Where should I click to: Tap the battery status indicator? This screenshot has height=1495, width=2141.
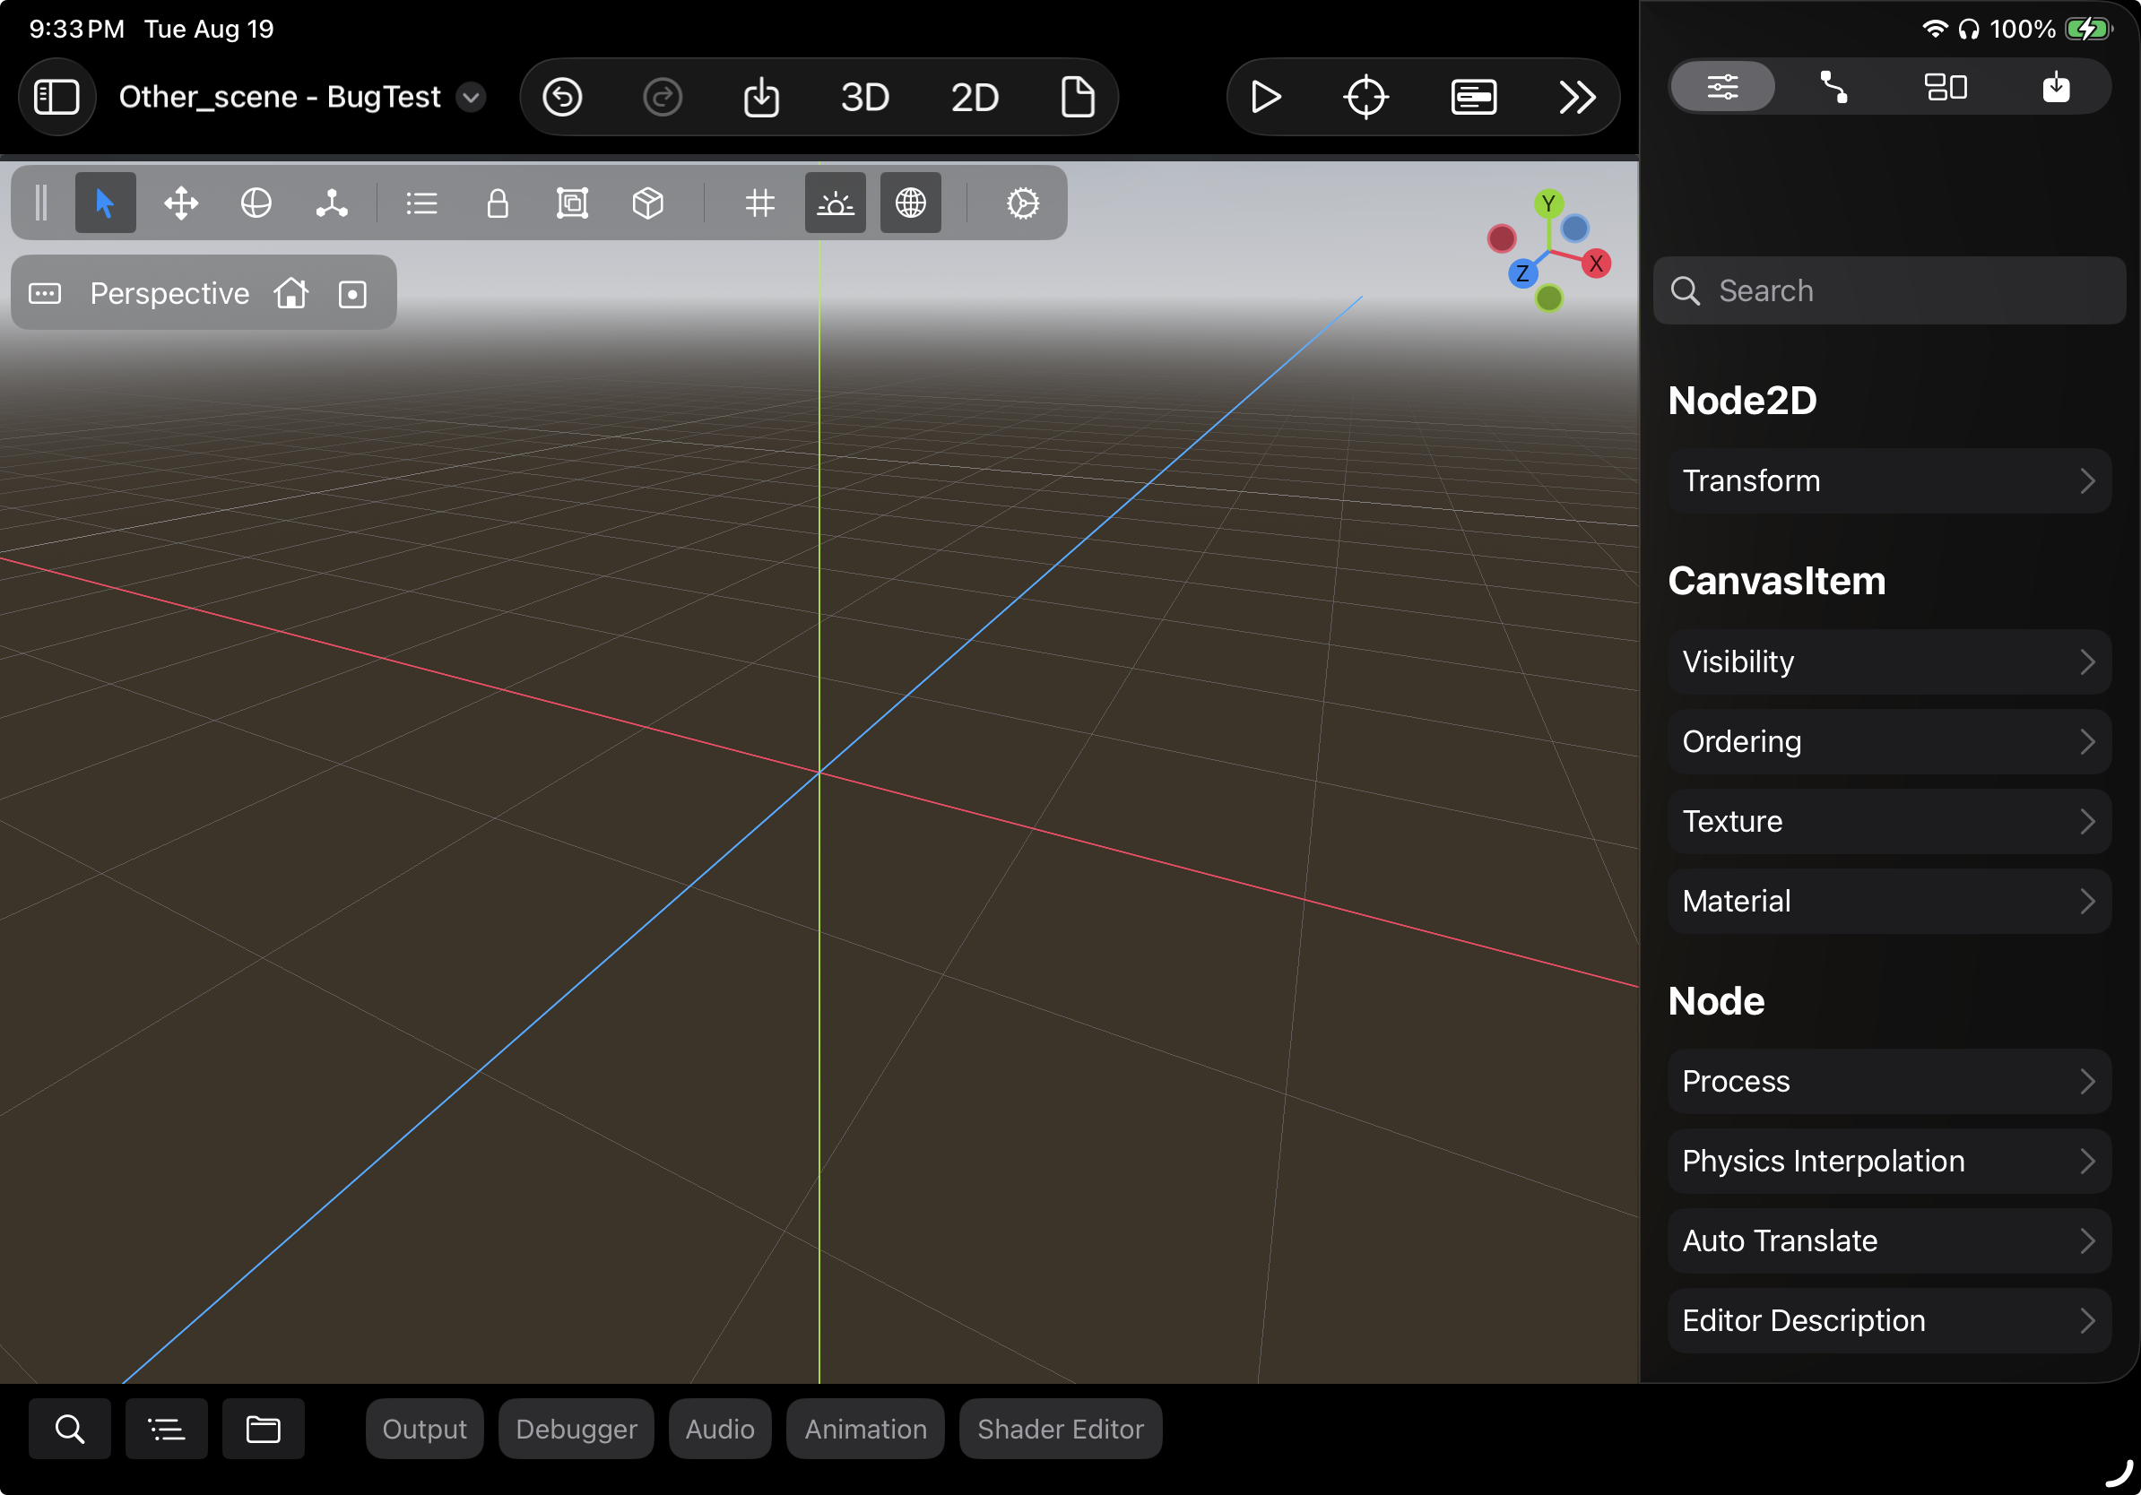2088,29
